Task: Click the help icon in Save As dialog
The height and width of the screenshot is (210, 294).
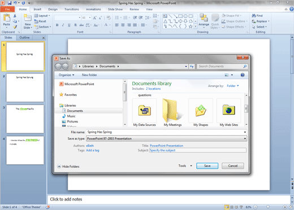Action: pyautogui.click(x=243, y=75)
